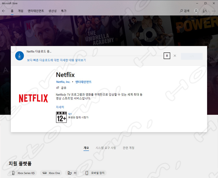This screenshot has height=178, width=218.
Task: Expand the description with 자세히
Action: click(60, 107)
